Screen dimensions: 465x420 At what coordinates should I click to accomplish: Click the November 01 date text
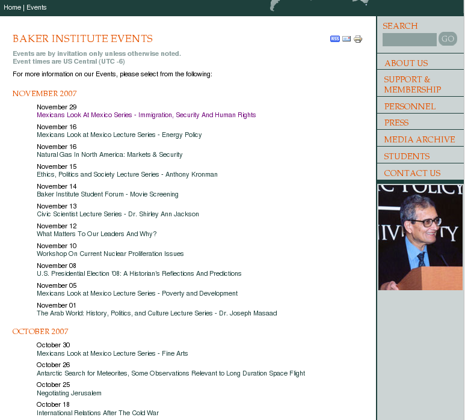pyautogui.click(x=57, y=305)
